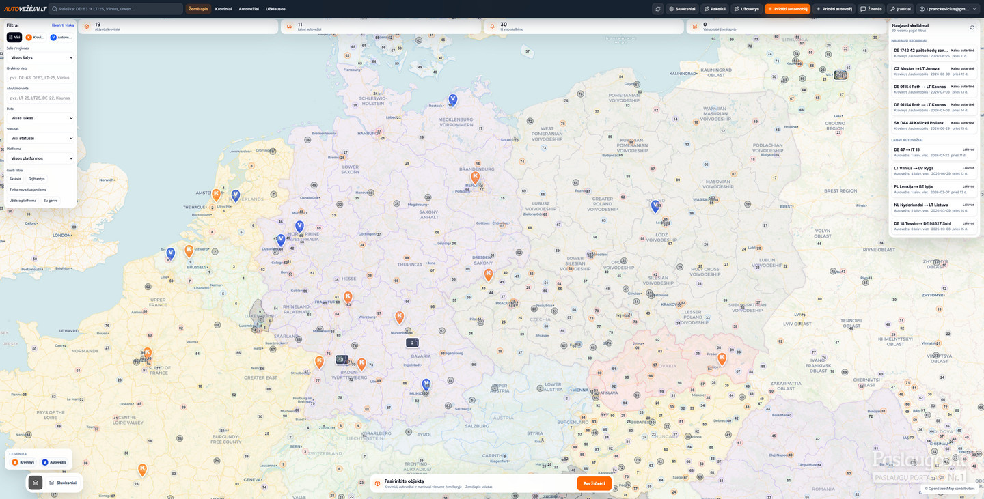The image size is (984, 499).
Task: Click the Laisvi autovežiai truck icon
Action: click(x=289, y=26)
